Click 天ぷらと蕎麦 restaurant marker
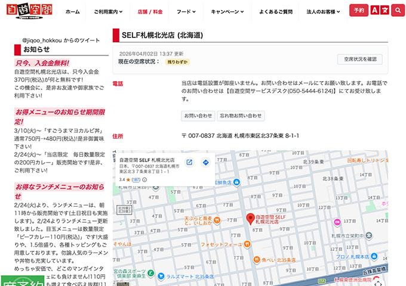The image size is (406, 286). pyautogui.click(x=217, y=220)
